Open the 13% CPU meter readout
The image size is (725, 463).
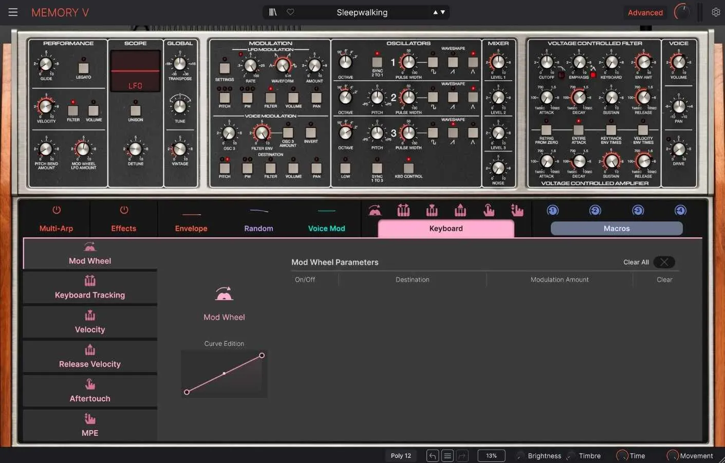coord(491,456)
